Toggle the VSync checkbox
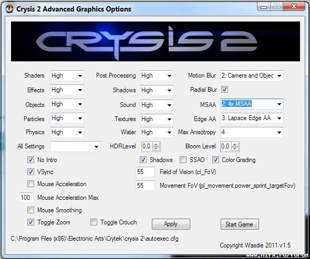Screen dimensions: 310x259 click(30, 171)
